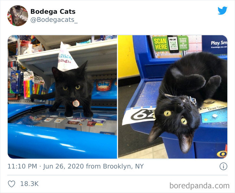Click the Sharpie highlighter pack on the shelf

(28, 85)
